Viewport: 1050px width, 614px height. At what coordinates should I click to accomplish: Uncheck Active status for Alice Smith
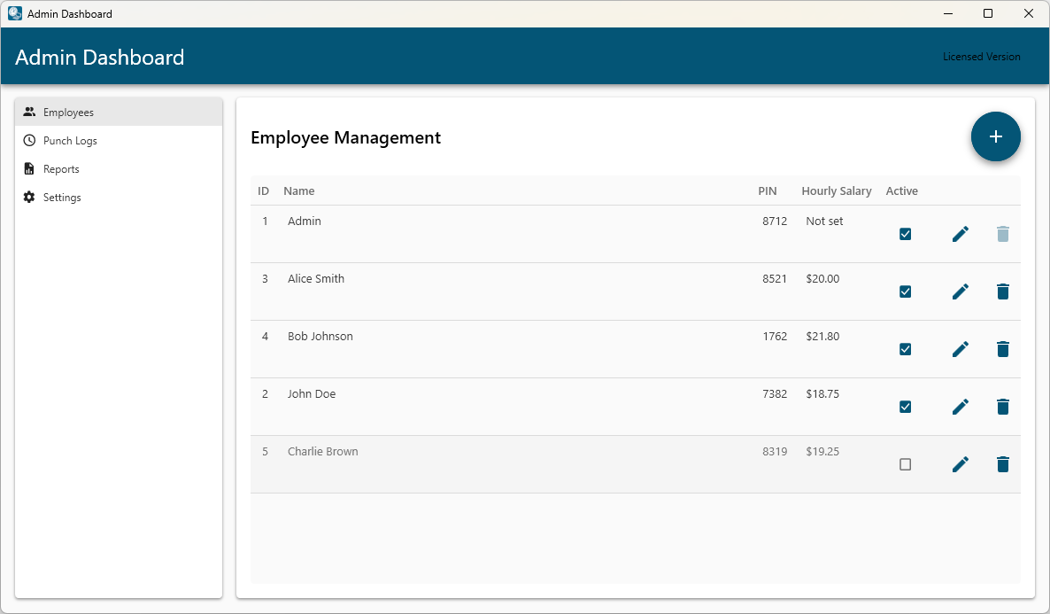pos(905,291)
